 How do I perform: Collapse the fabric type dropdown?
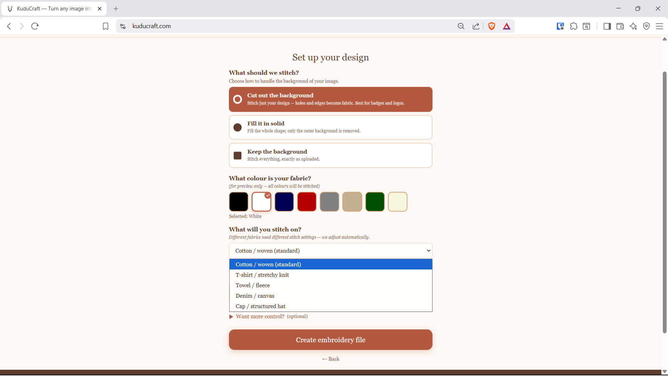[x=331, y=251]
